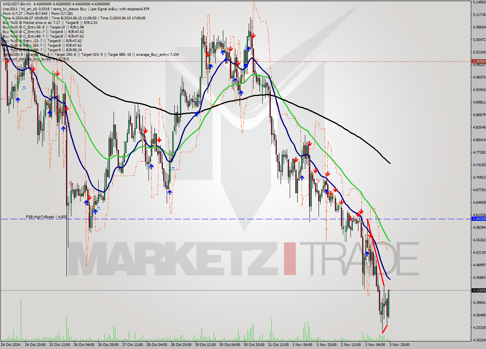Click the 'Time A:2024.06.07 18:00:00' text

25,18
